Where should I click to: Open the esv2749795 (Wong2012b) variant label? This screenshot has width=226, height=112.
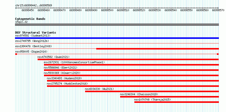32,41
